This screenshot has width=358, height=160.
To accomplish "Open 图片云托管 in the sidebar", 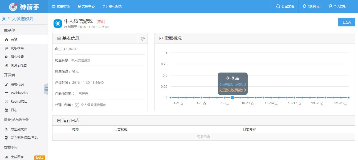I will (19, 65).
